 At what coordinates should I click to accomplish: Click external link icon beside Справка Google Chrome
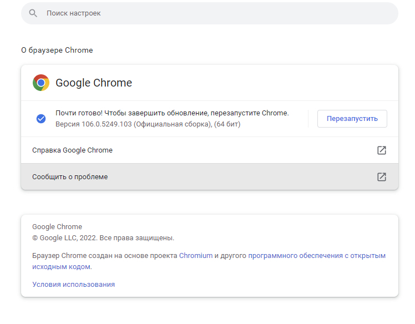point(381,150)
